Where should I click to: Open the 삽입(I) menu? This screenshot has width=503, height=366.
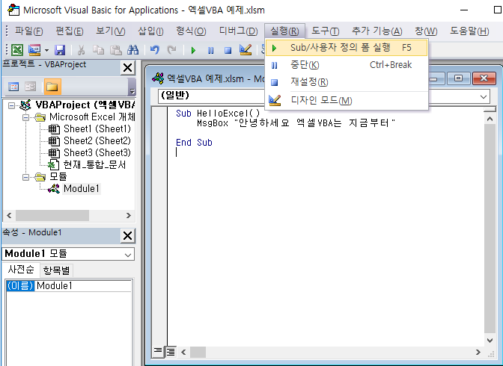click(x=150, y=31)
